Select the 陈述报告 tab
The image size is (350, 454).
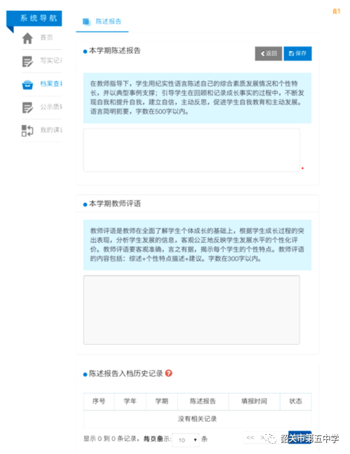click(x=102, y=22)
